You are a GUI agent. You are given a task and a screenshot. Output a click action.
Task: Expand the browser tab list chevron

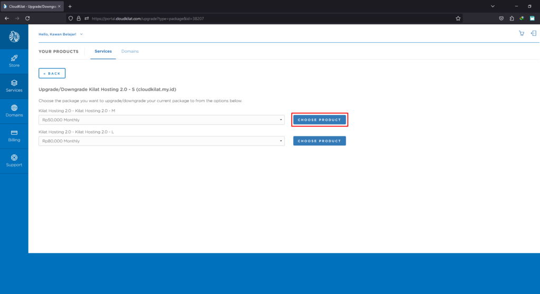[493, 6]
